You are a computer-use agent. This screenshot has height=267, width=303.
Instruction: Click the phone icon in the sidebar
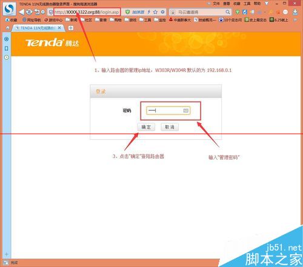pos(7,48)
